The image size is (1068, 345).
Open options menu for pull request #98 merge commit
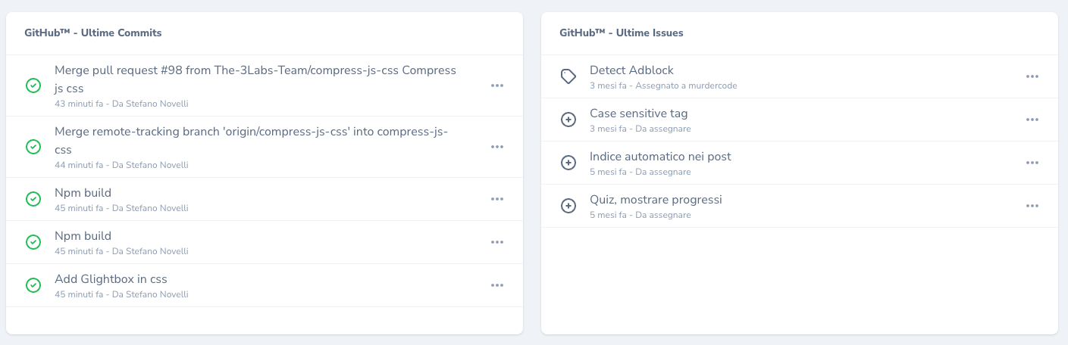point(497,85)
